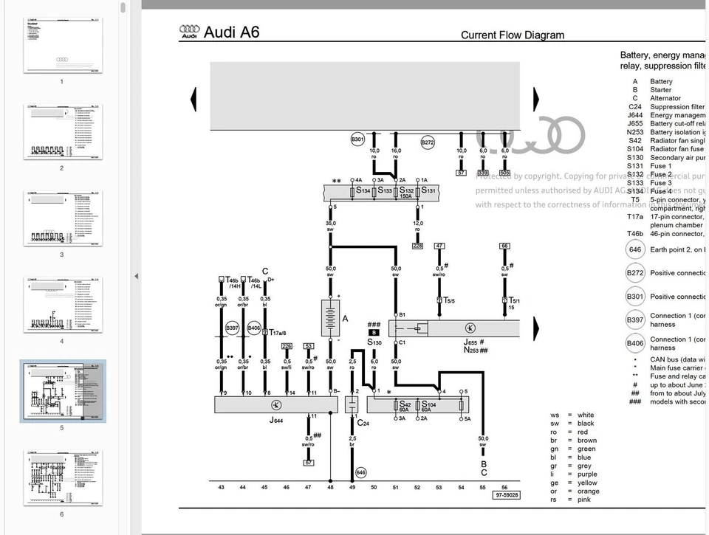709x535 pixels.
Task: Select the highlighted page 5 thumbnail
Action: pyautogui.click(x=63, y=391)
